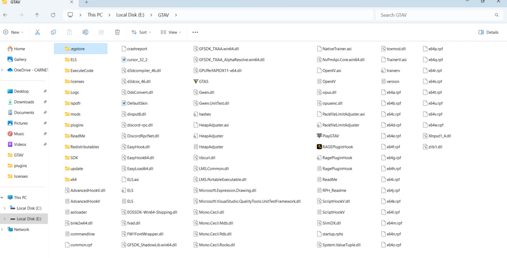Open the See more ellipsis menu
507x258 pixels.
pyautogui.click(x=195, y=32)
